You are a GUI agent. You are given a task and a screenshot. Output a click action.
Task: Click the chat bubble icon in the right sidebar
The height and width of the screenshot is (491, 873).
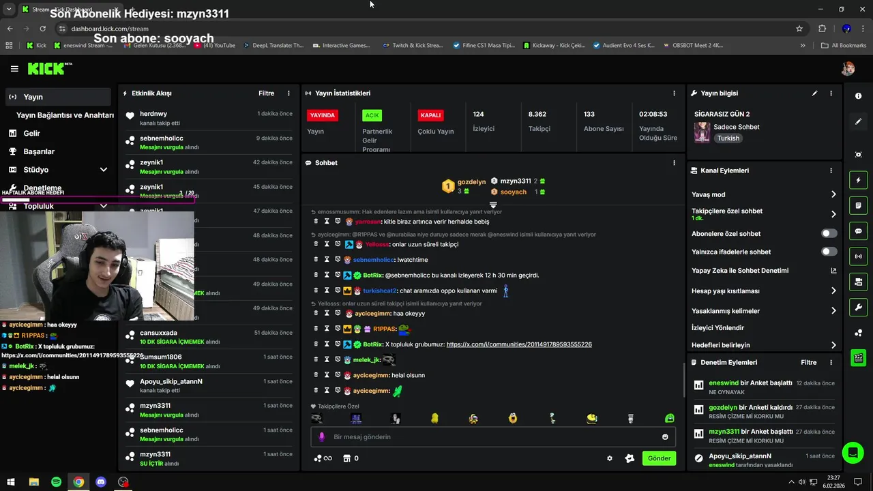click(x=858, y=231)
